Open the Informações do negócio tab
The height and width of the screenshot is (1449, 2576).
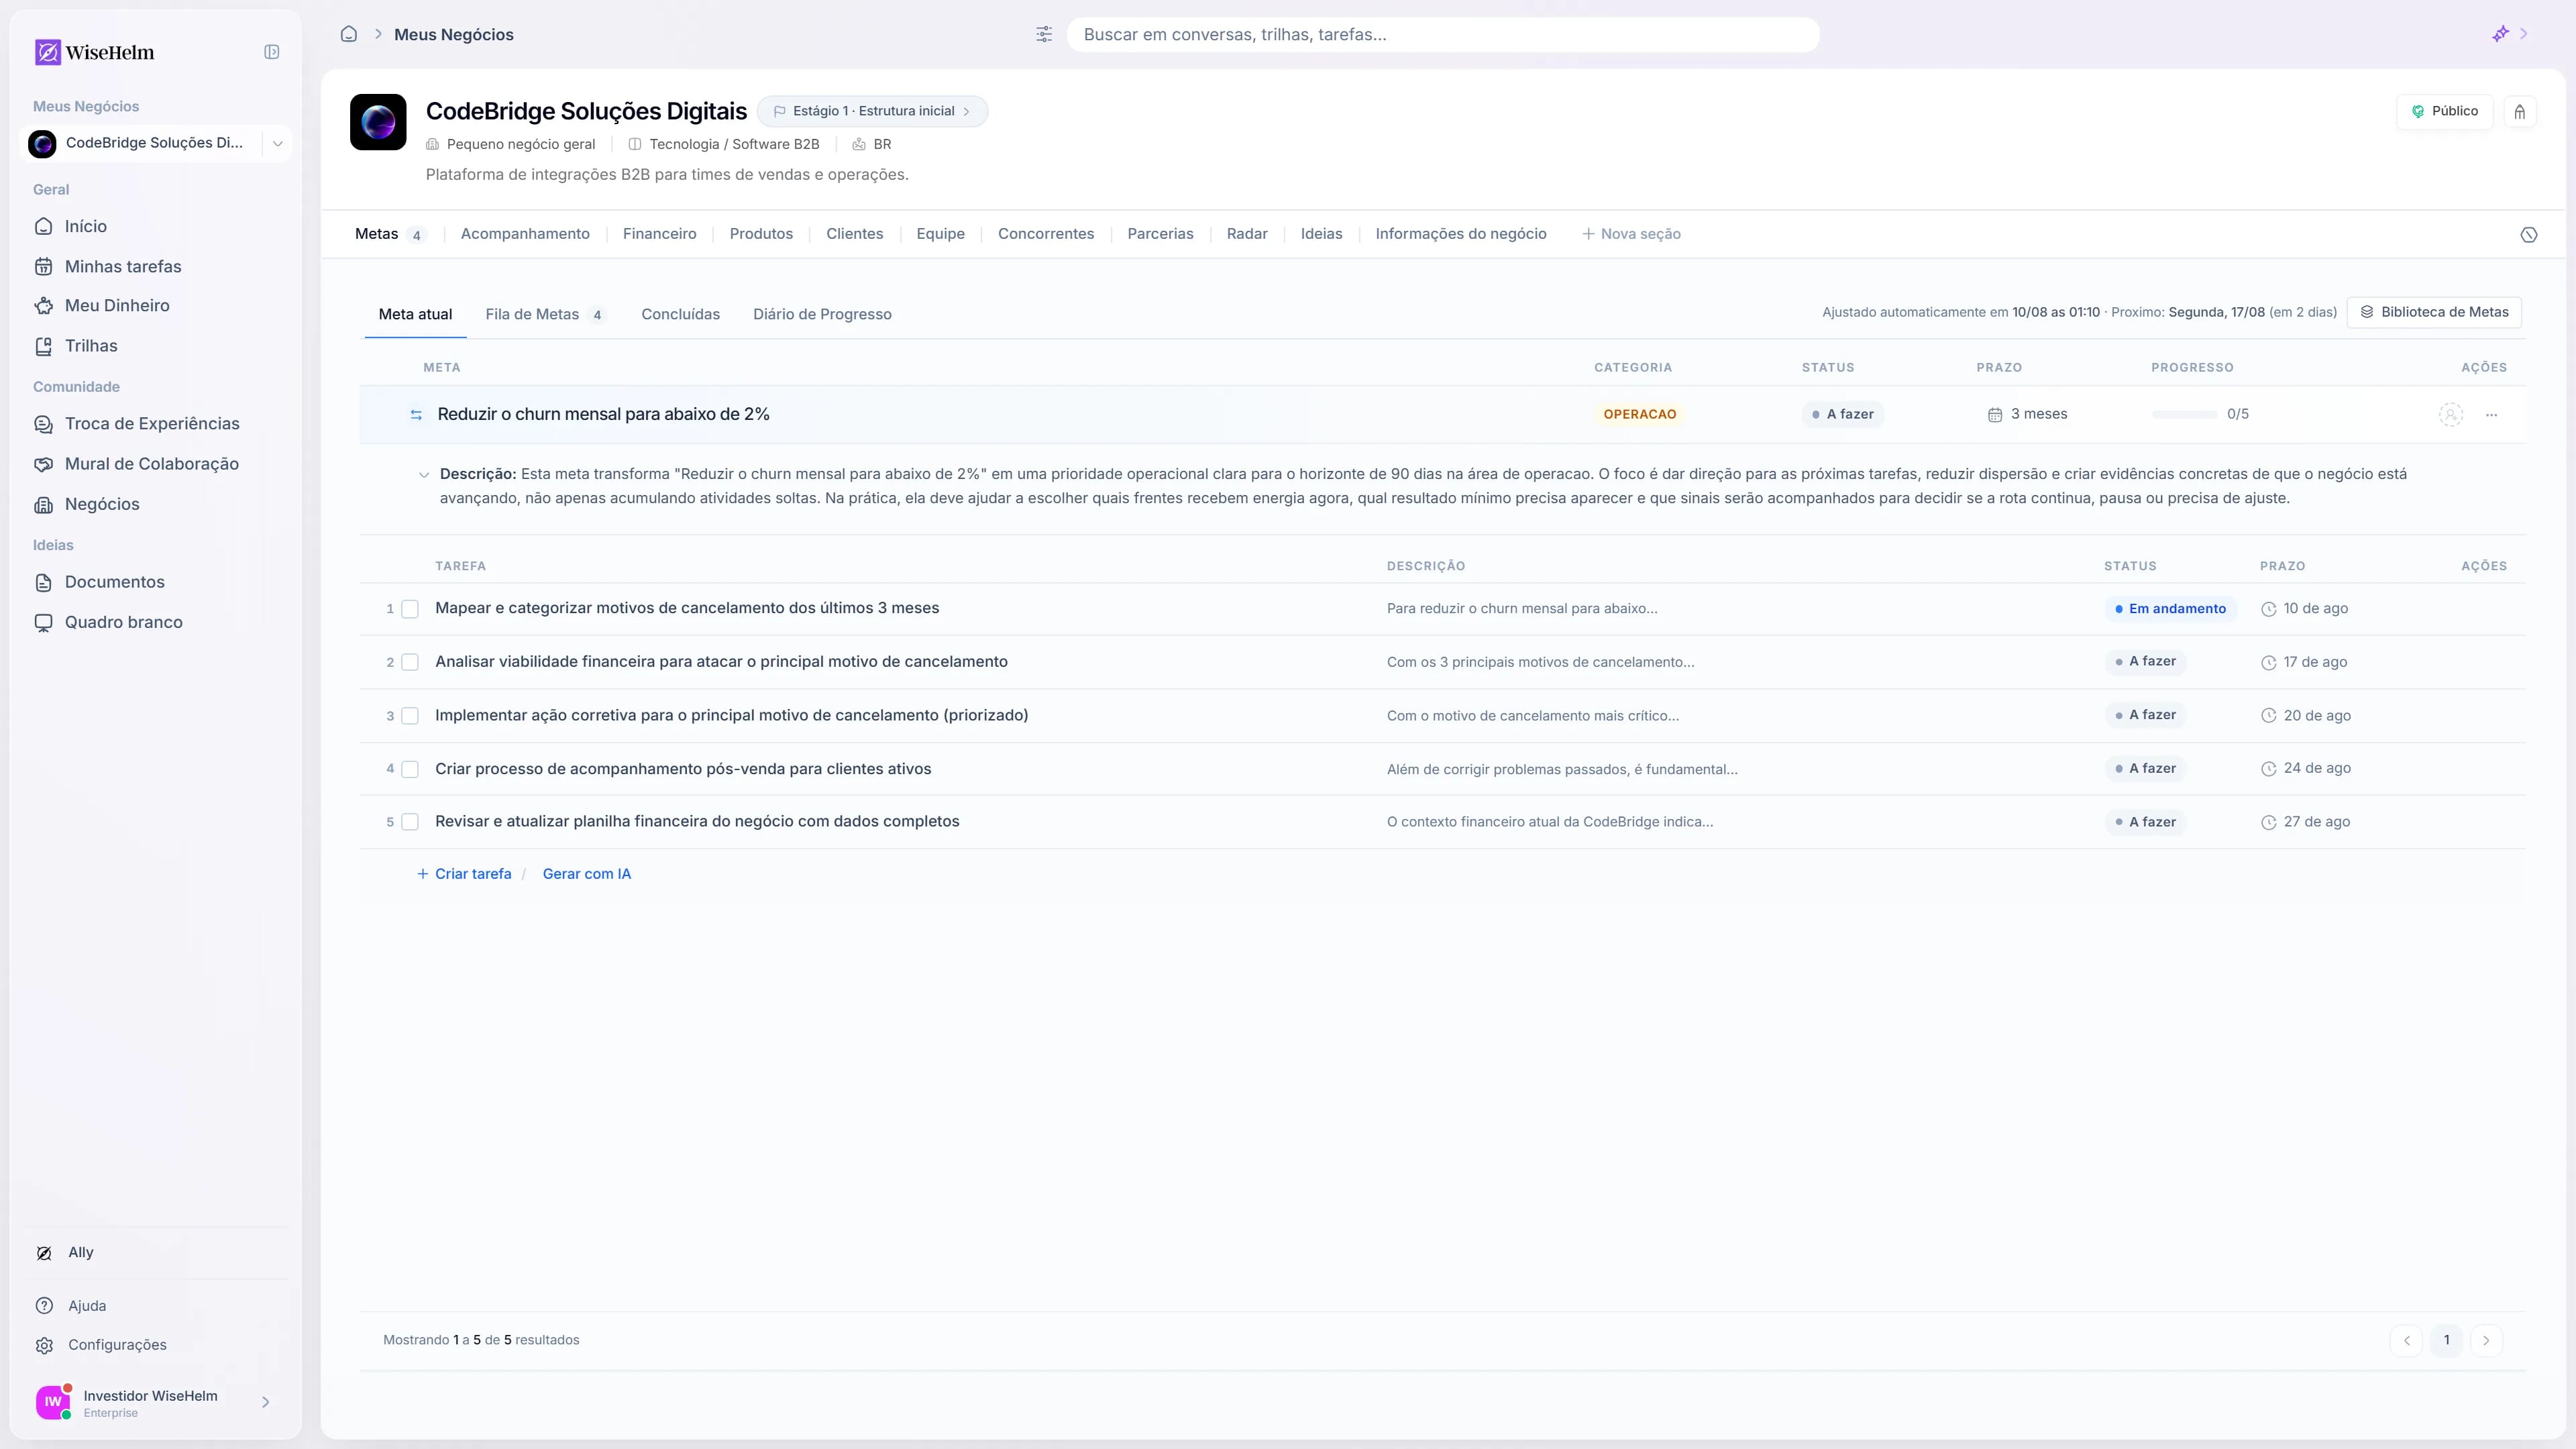[1461, 234]
